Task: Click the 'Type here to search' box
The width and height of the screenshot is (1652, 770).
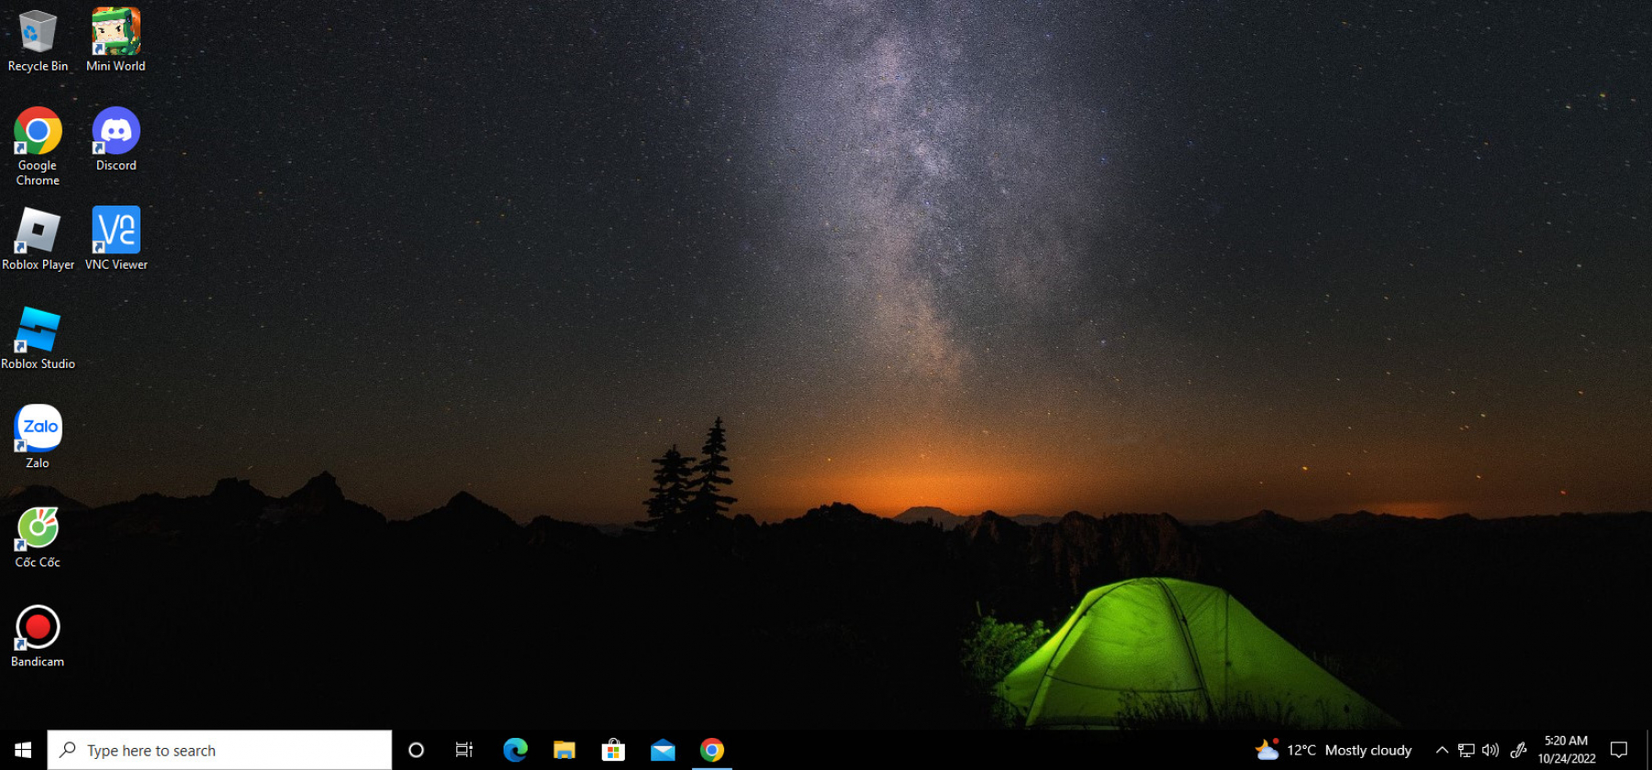Action: (x=219, y=750)
